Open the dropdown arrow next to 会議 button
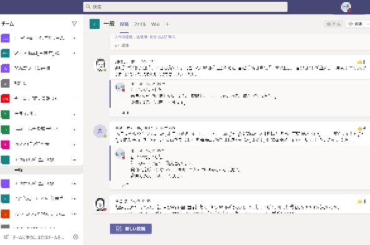Viewport: 370px width, 245px height. click(367, 24)
